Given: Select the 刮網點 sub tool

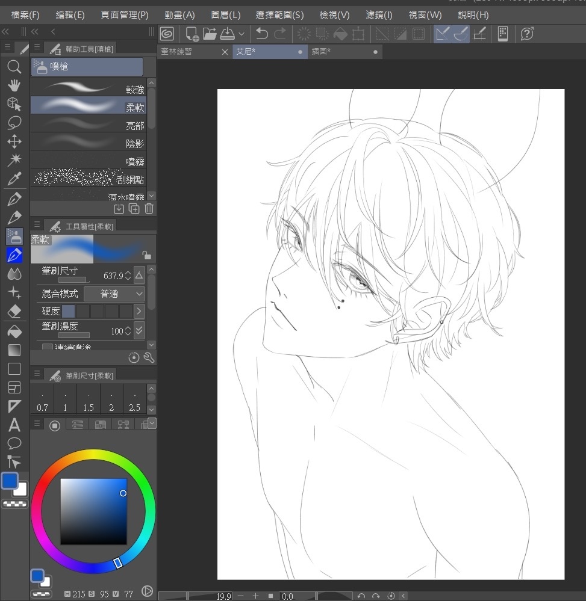Looking at the screenshot, I should (x=89, y=177).
